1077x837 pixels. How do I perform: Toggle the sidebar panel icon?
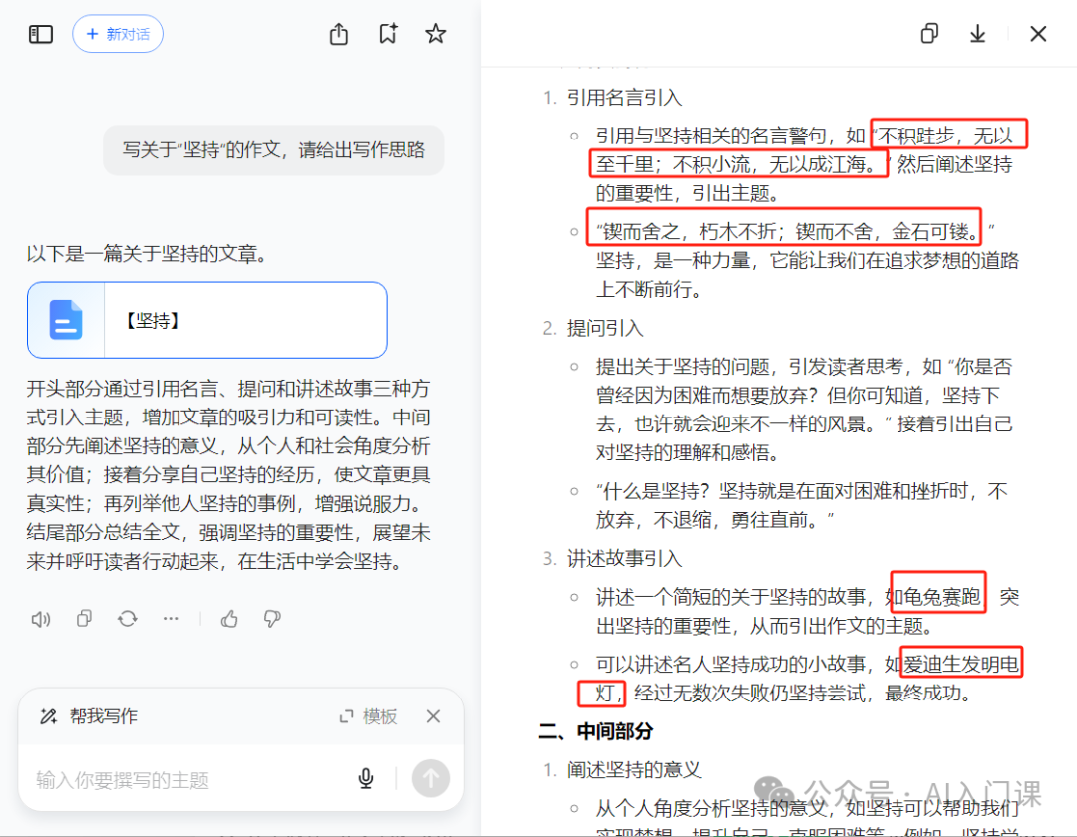tap(41, 34)
